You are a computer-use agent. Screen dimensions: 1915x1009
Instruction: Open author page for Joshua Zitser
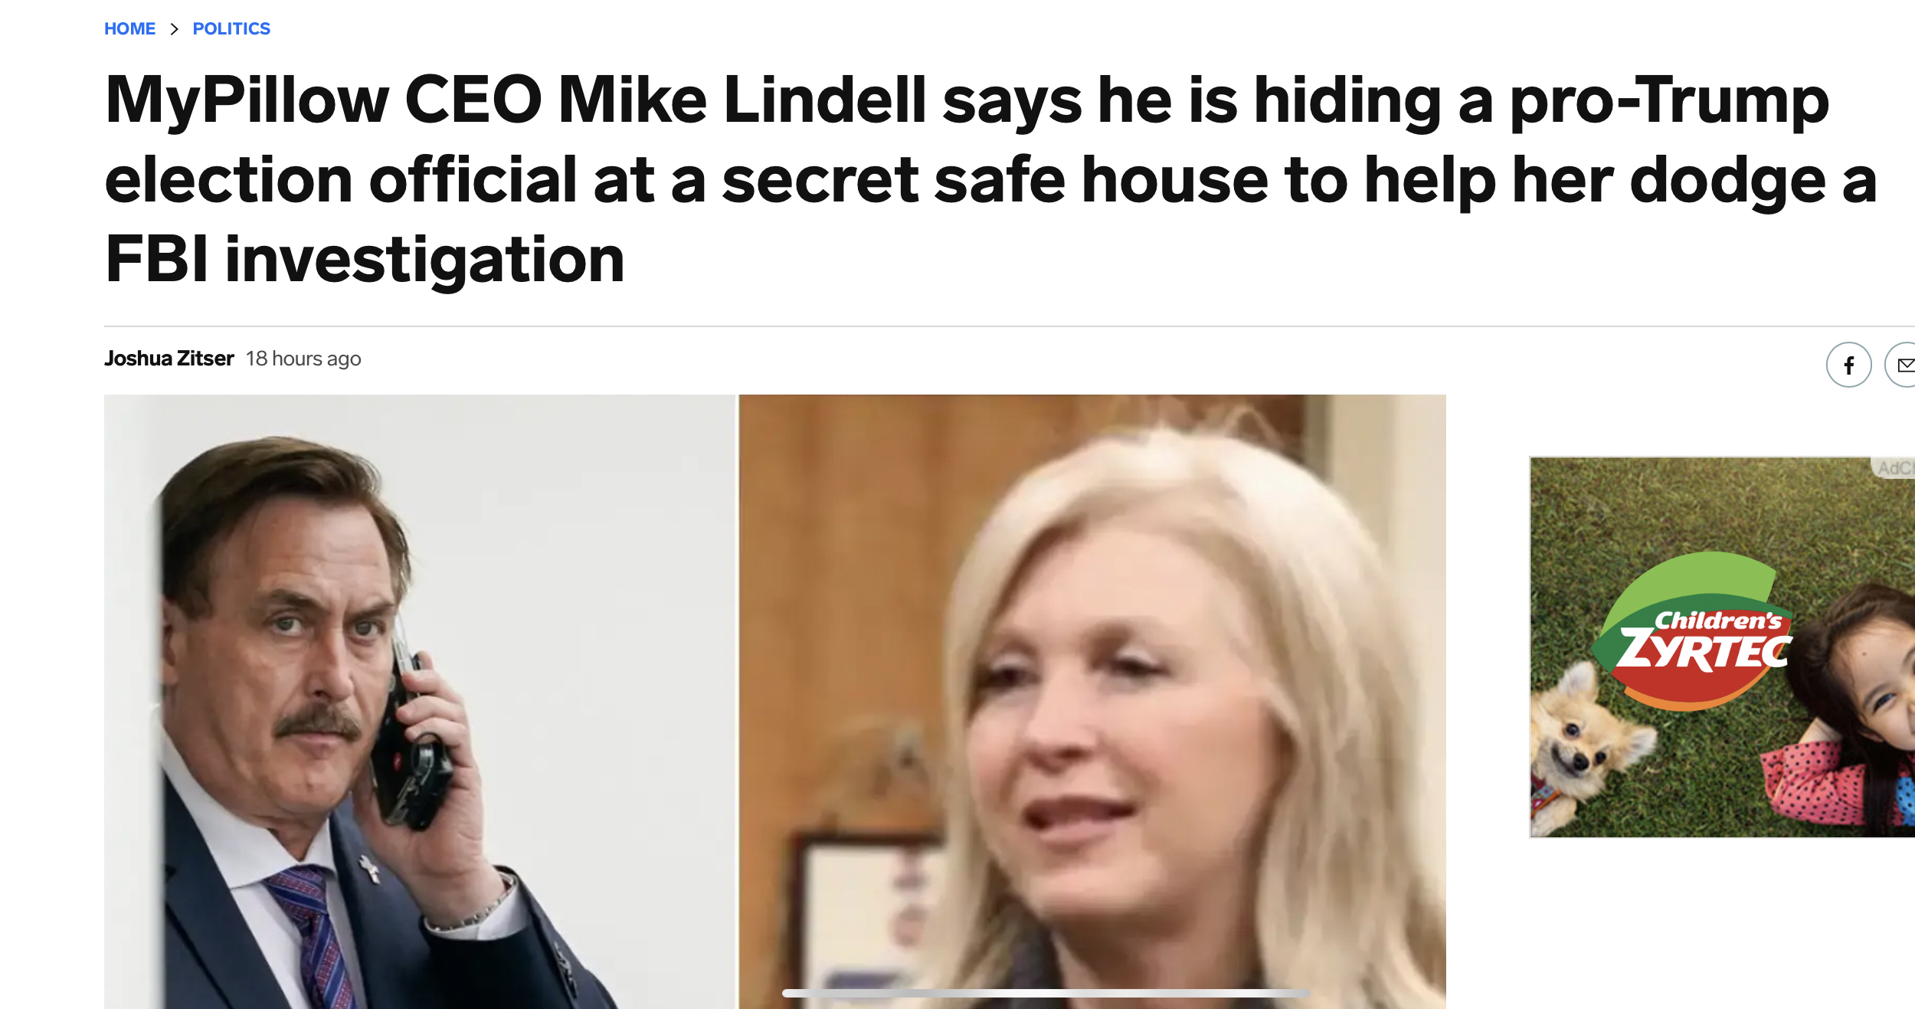point(169,359)
